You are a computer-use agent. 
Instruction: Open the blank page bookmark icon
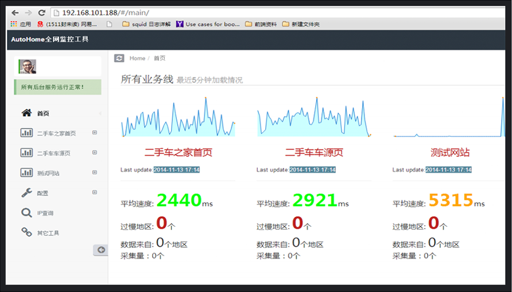(110, 24)
